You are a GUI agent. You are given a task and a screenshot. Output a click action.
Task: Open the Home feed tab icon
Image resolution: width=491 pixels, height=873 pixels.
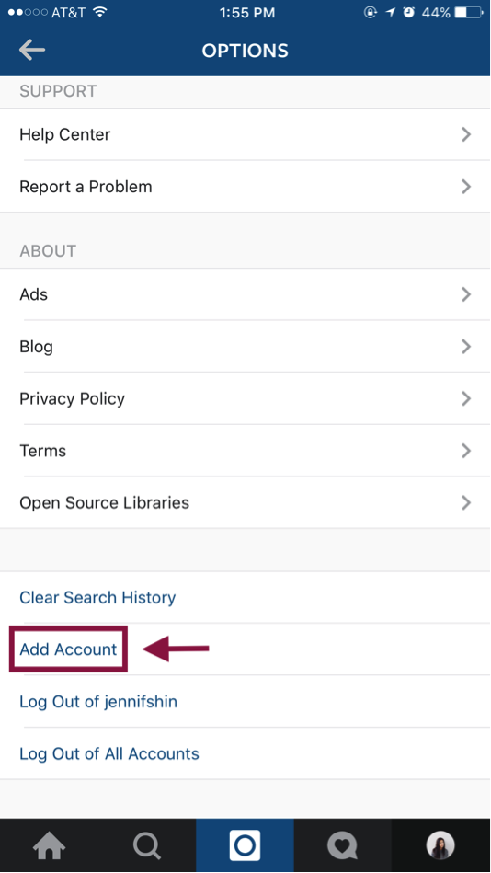point(49,845)
